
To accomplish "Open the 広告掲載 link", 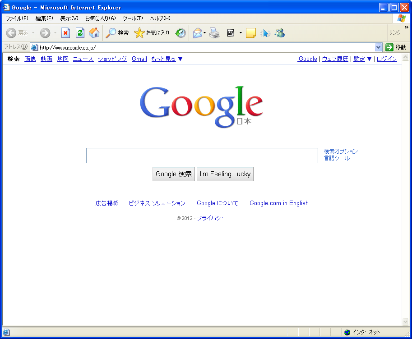I will pyautogui.click(x=107, y=203).
